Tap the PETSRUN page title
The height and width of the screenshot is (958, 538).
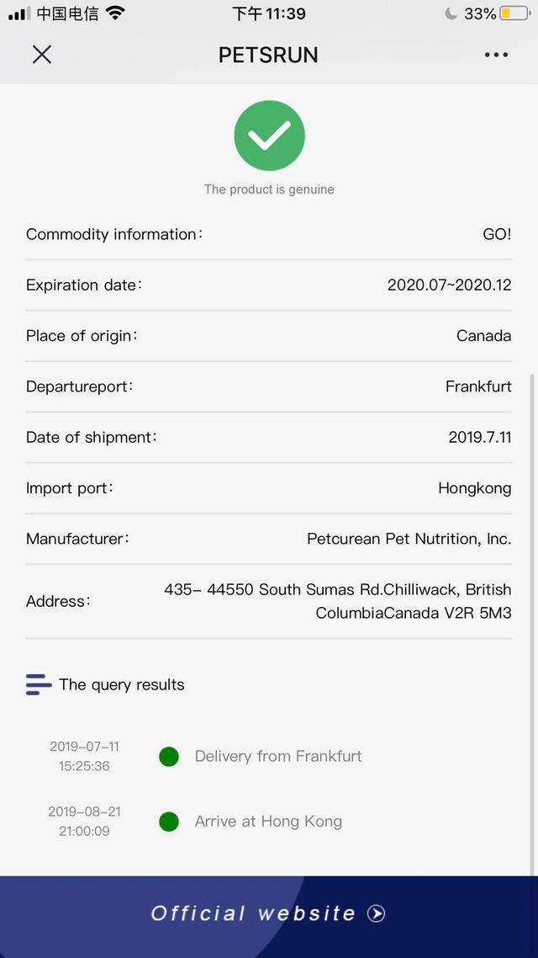[x=268, y=55]
